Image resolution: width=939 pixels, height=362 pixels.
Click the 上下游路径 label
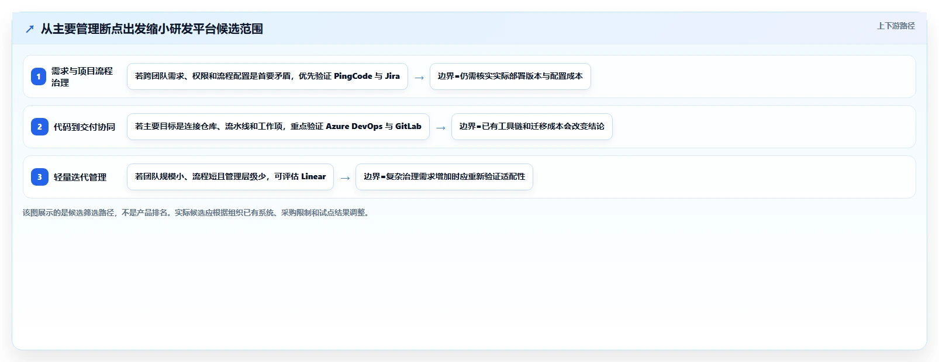click(x=896, y=26)
